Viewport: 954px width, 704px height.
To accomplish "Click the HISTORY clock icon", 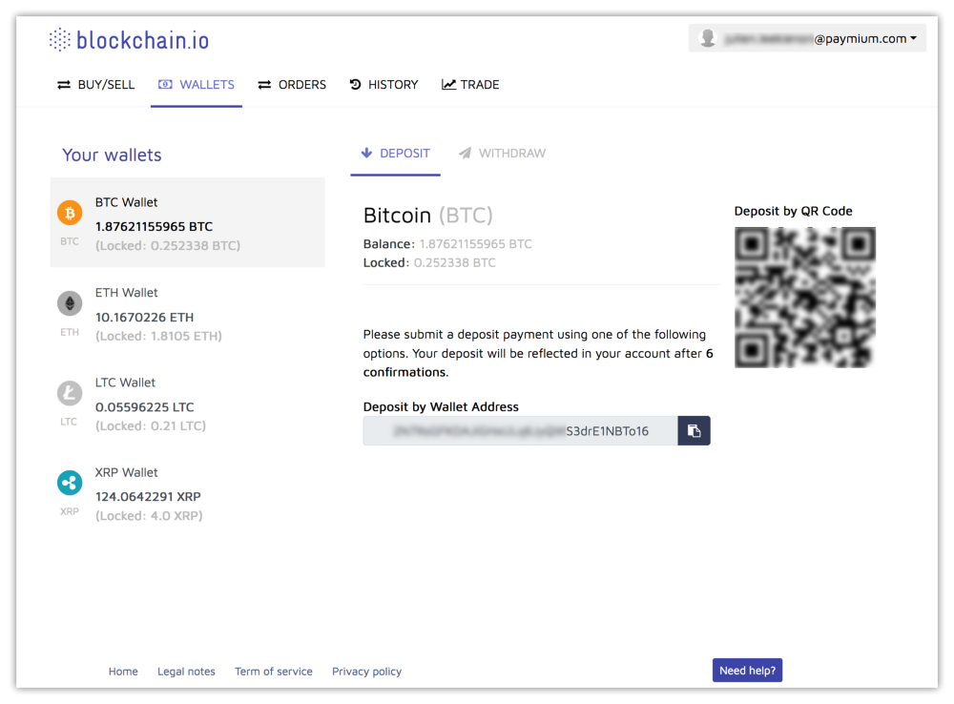I will tap(356, 85).
